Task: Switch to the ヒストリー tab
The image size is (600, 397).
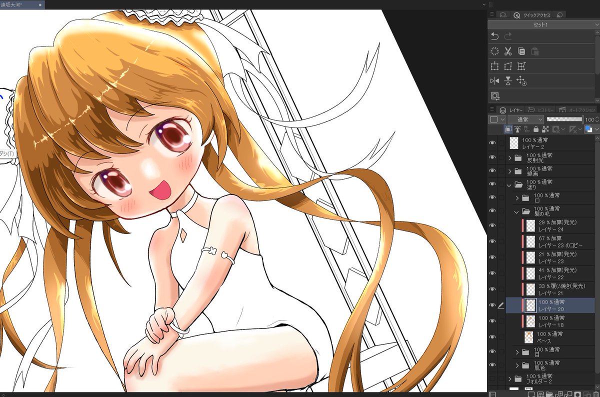Action: coord(540,109)
